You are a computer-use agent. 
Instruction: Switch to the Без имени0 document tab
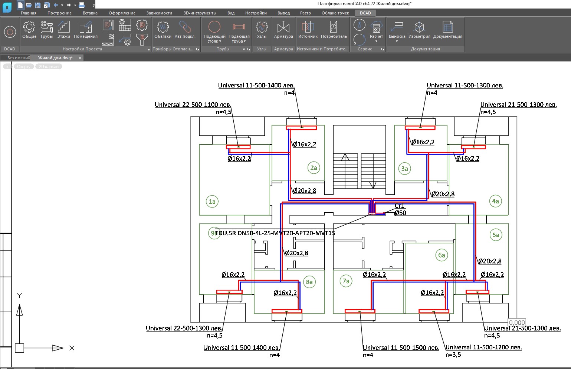[18, 58]
